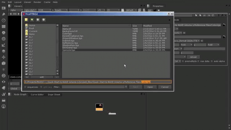Viewport: 231px width, 130px height.
Task: Open the Edit menu
Action: coord(10,2)
